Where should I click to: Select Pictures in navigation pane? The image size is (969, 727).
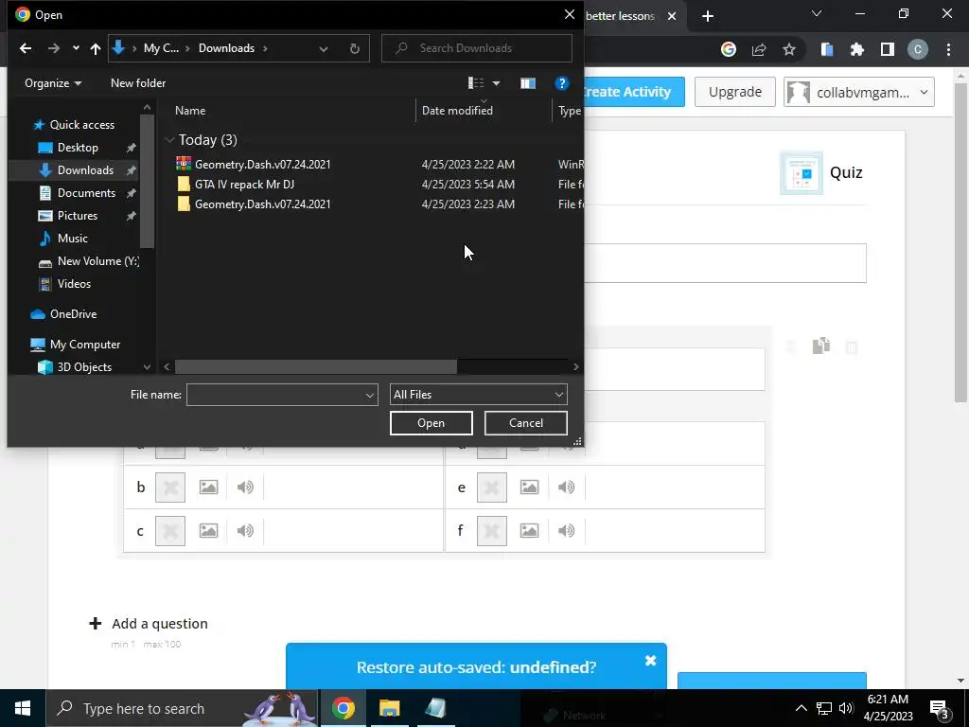click(78, 216)
